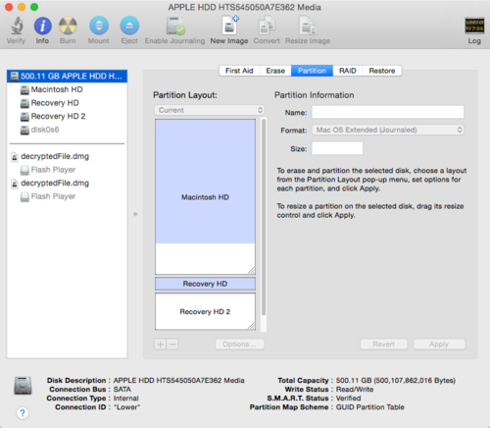Select the 500.11 GB APPLE HDD disk
The width and height of the screenshot is (490, 428).
pos(67,76)
